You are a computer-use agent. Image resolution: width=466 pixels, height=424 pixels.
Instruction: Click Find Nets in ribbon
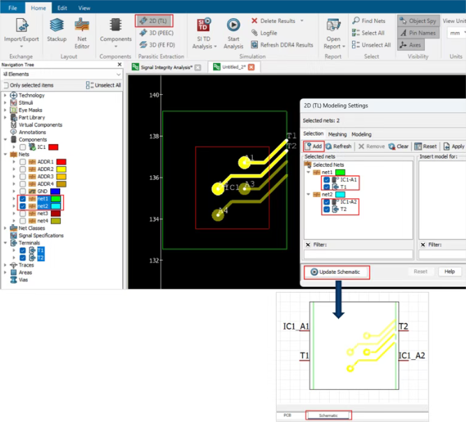pos(369,21)
